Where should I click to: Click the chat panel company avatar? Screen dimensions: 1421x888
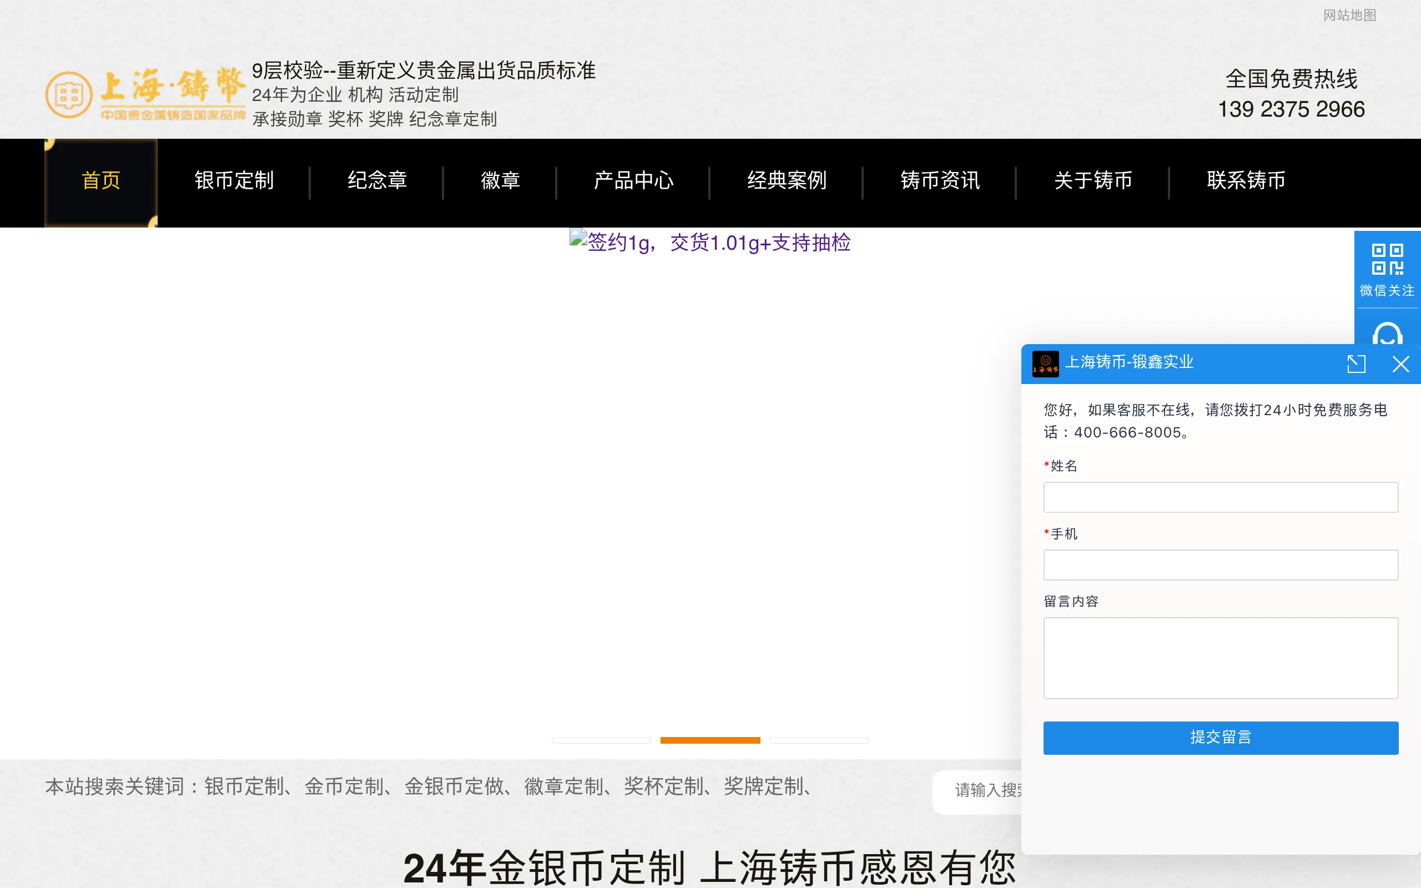tap(1045, 364)
